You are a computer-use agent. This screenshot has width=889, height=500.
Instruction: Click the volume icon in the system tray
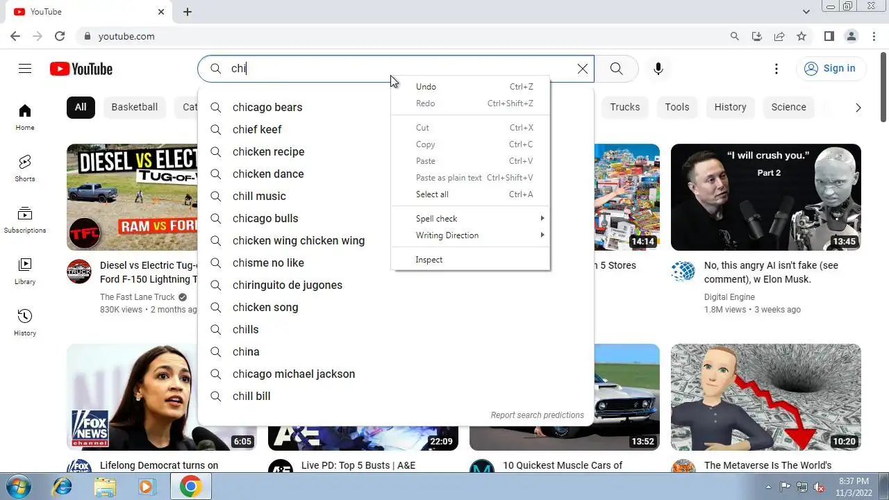tap(819, 487)
